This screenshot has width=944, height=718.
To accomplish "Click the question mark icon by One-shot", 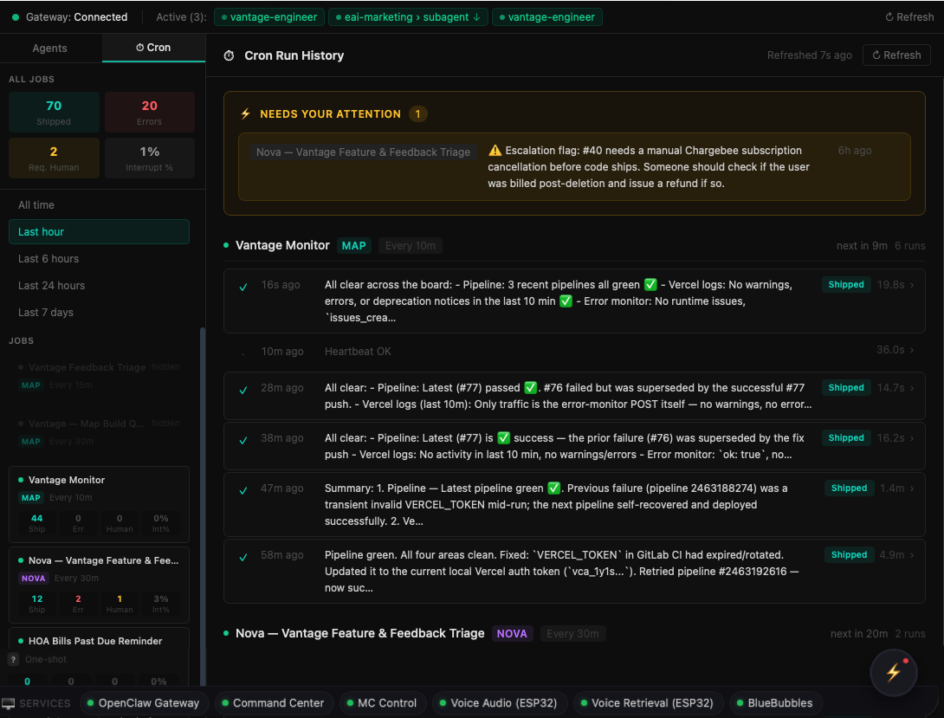I will point(13,659).
